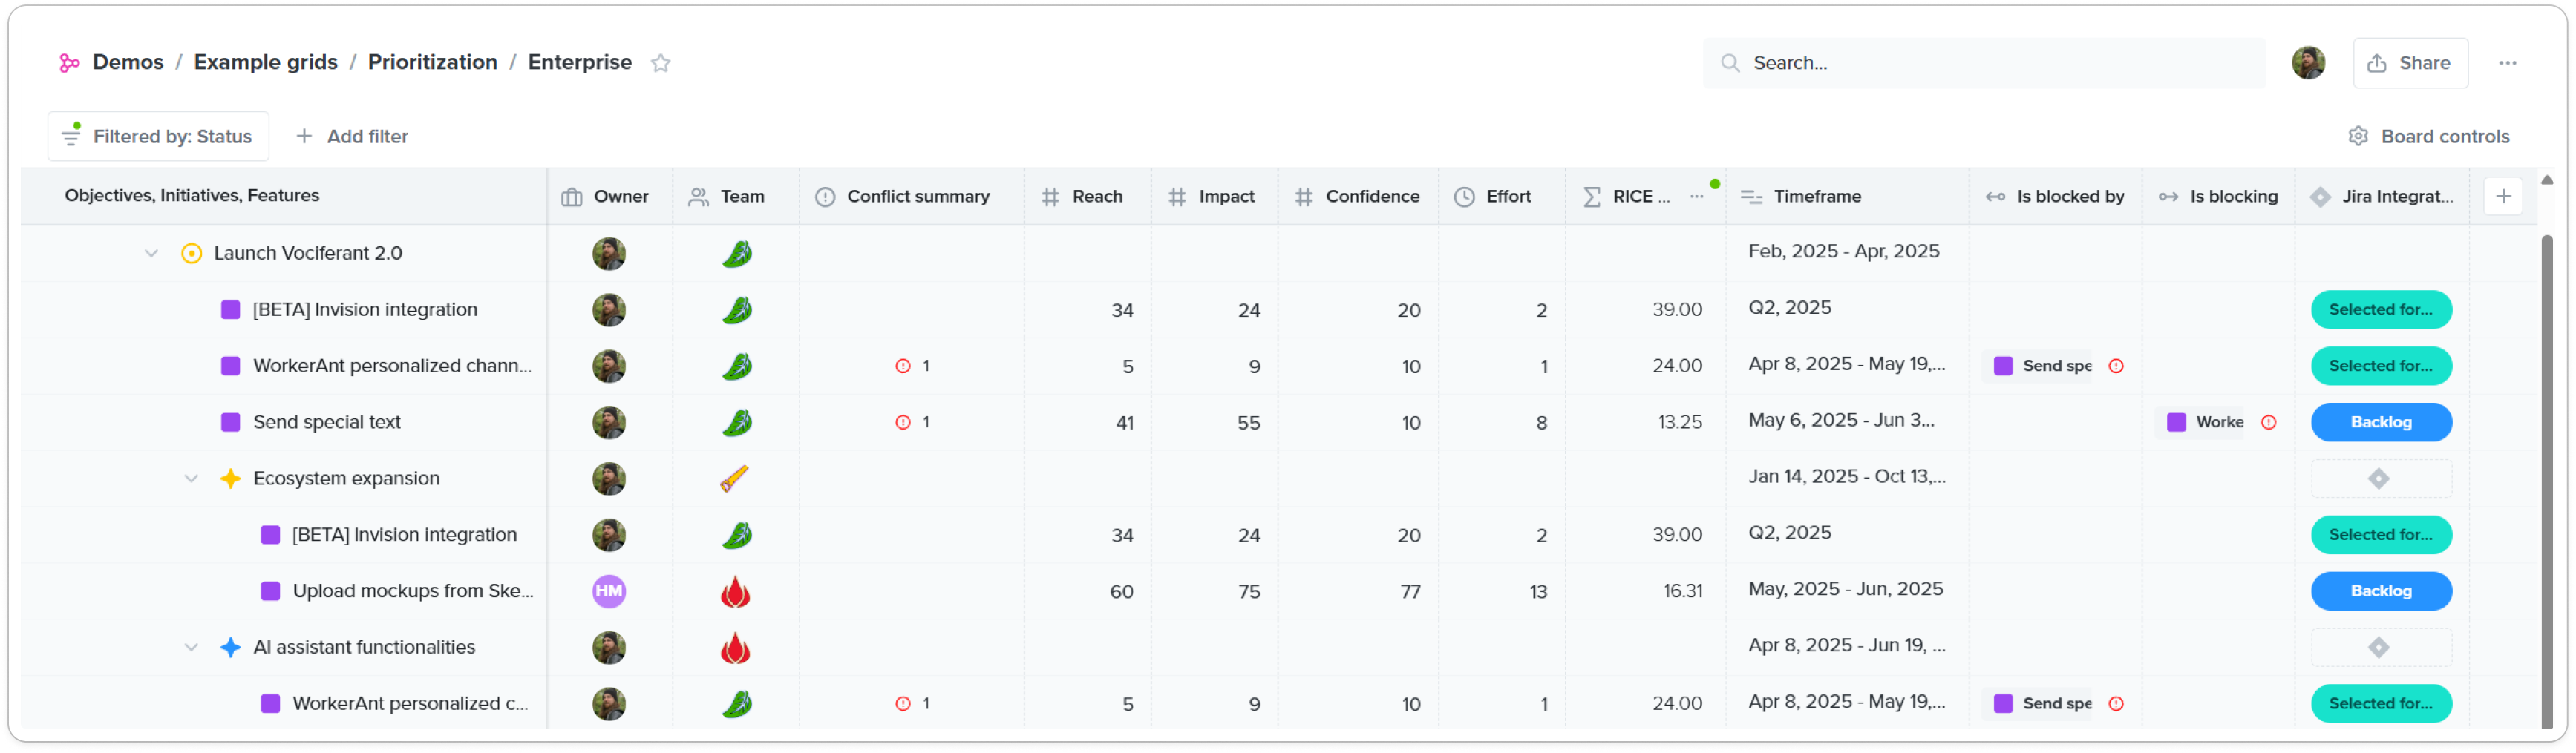Click the team icon on Send special text row

tap(736, 422)
